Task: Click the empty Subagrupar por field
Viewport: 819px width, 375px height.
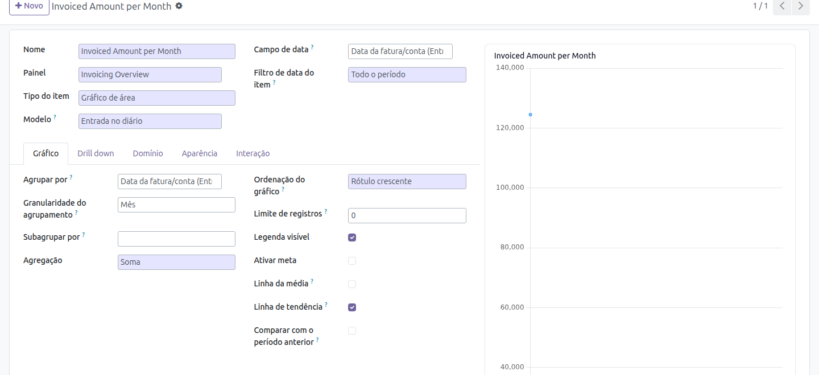Action: (176, 239)
